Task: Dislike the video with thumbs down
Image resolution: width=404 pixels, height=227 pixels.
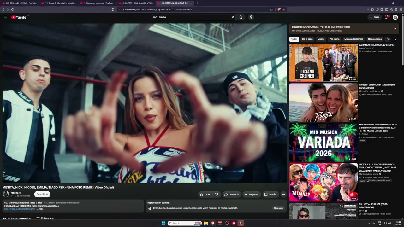Action: (217, 195)
